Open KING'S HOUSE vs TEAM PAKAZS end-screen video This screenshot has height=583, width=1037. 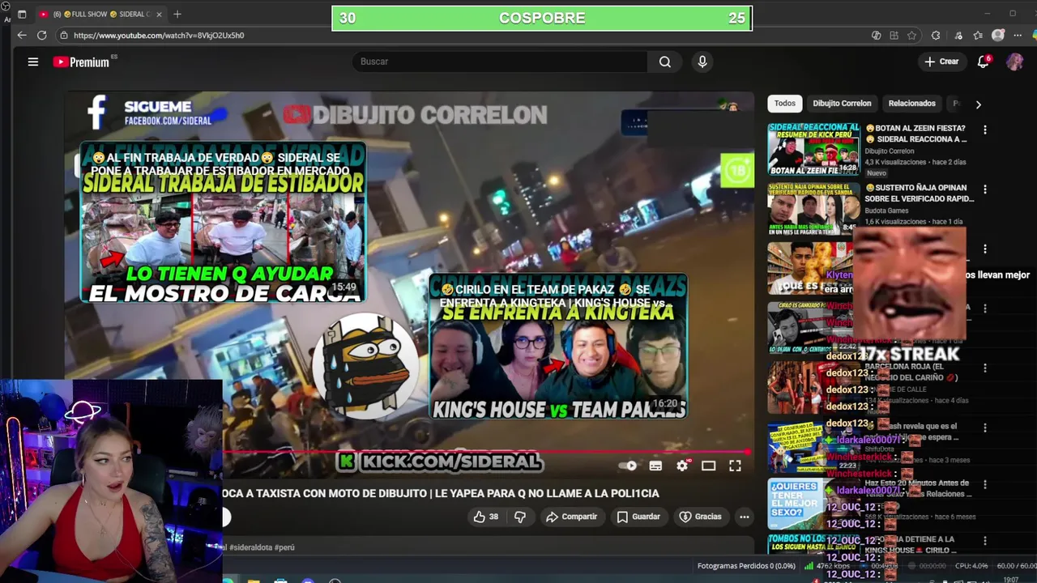click(x=558, y=347)
